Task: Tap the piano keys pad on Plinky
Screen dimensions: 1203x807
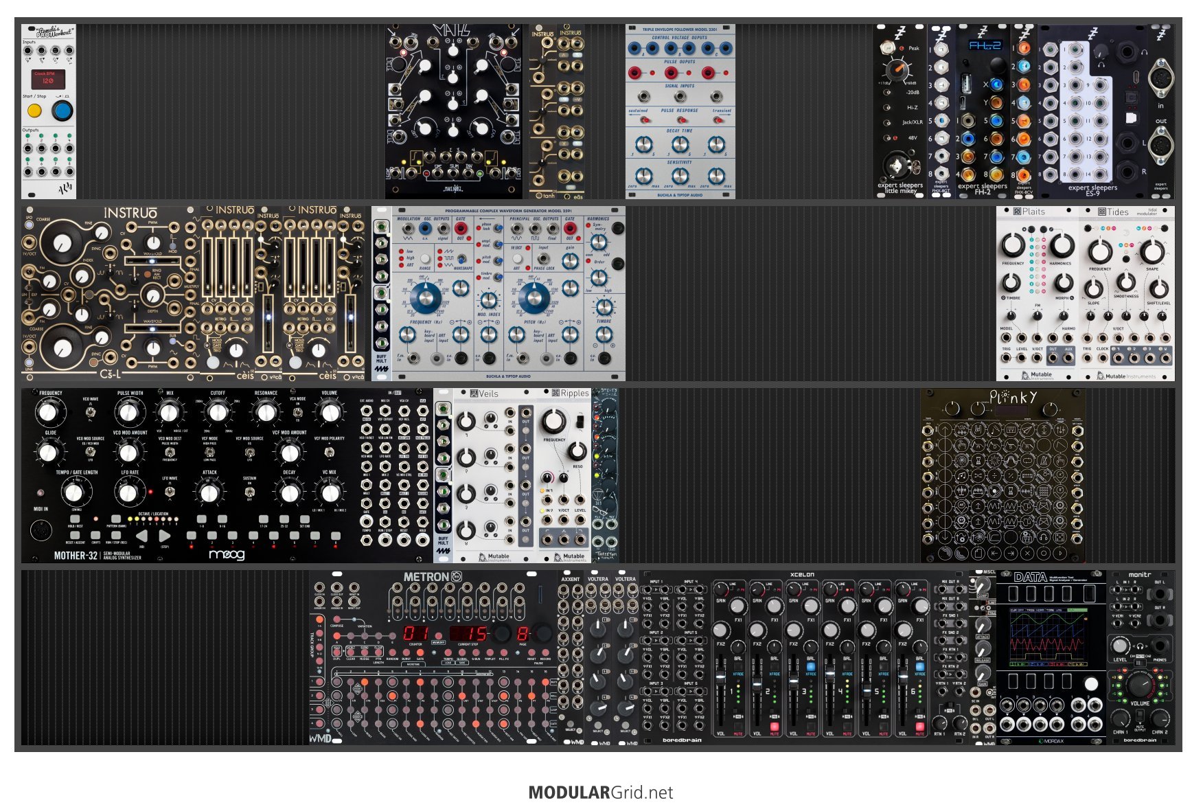Action: point(1011,431)
